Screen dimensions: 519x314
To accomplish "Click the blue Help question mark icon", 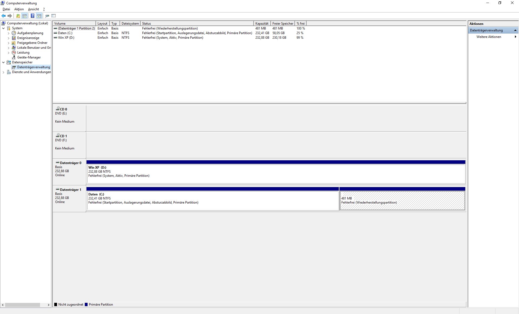I will point(32,16).
